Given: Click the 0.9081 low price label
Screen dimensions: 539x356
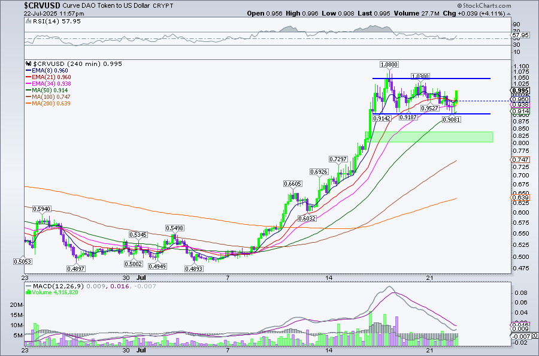Looking at the screenshot, I should 452,120.
